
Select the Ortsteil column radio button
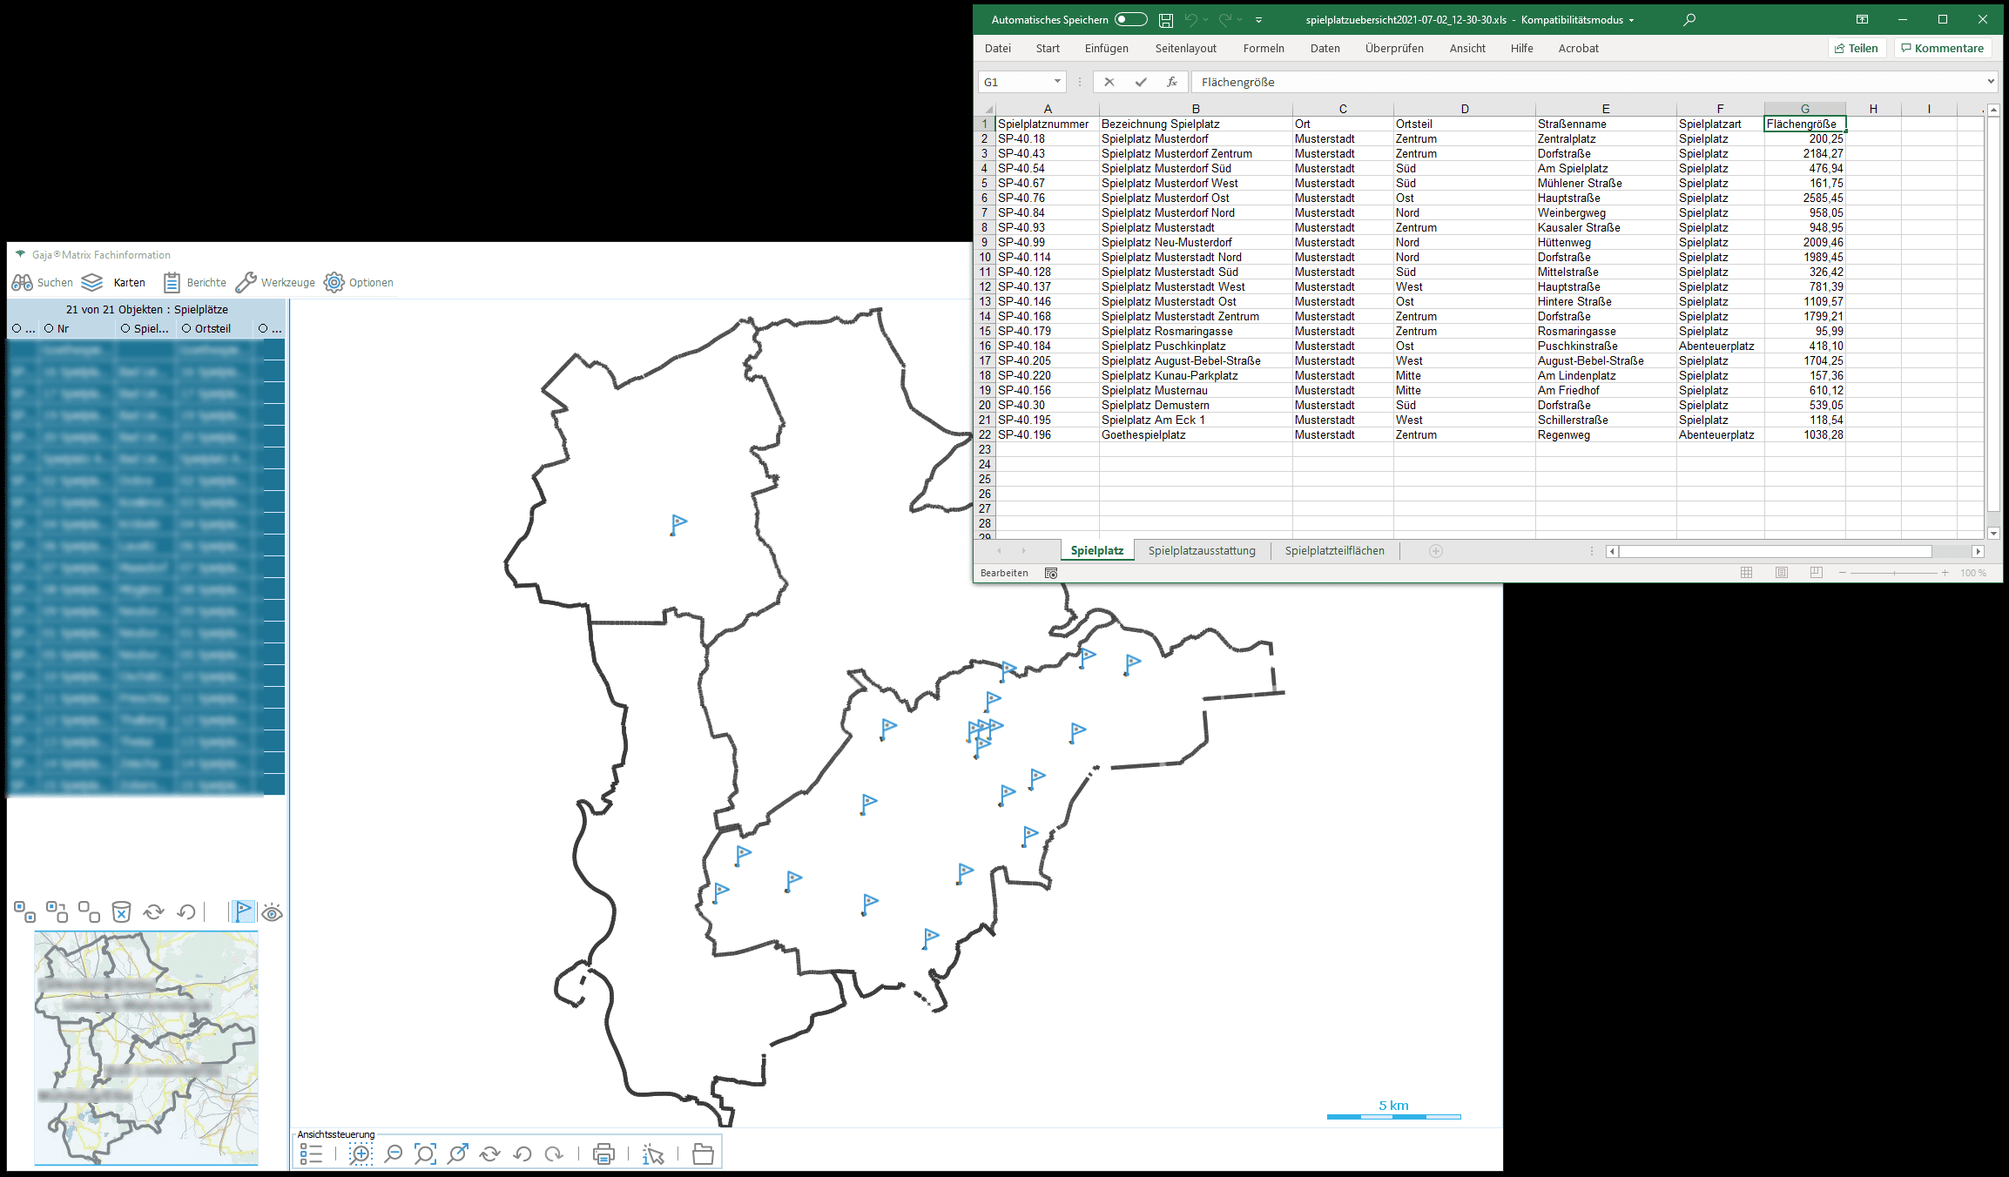(186, 328)
